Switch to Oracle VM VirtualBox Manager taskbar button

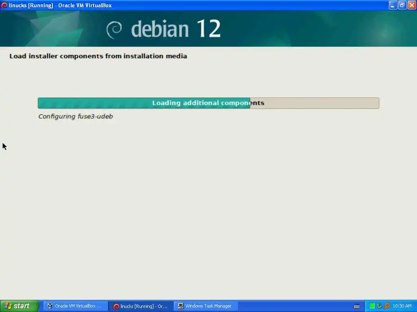point(75,306)
